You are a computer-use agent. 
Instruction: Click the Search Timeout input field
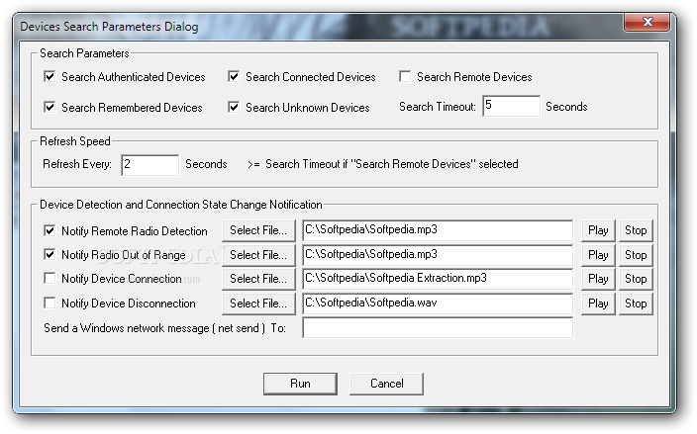[x=511, y=106]
